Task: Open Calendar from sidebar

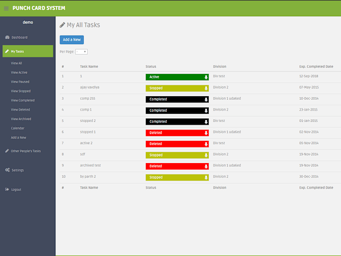Action: tap(18, 128)
